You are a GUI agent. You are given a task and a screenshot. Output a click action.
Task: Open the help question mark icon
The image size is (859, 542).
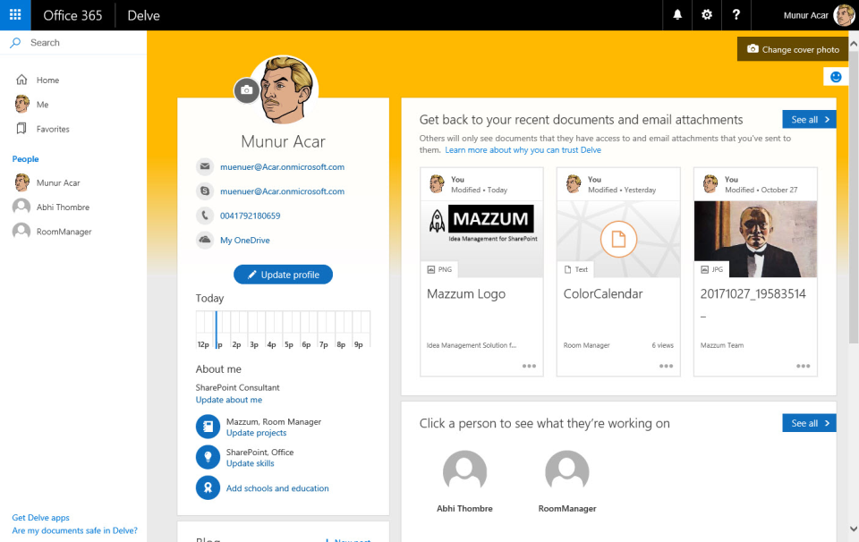(x=736, y=14)
